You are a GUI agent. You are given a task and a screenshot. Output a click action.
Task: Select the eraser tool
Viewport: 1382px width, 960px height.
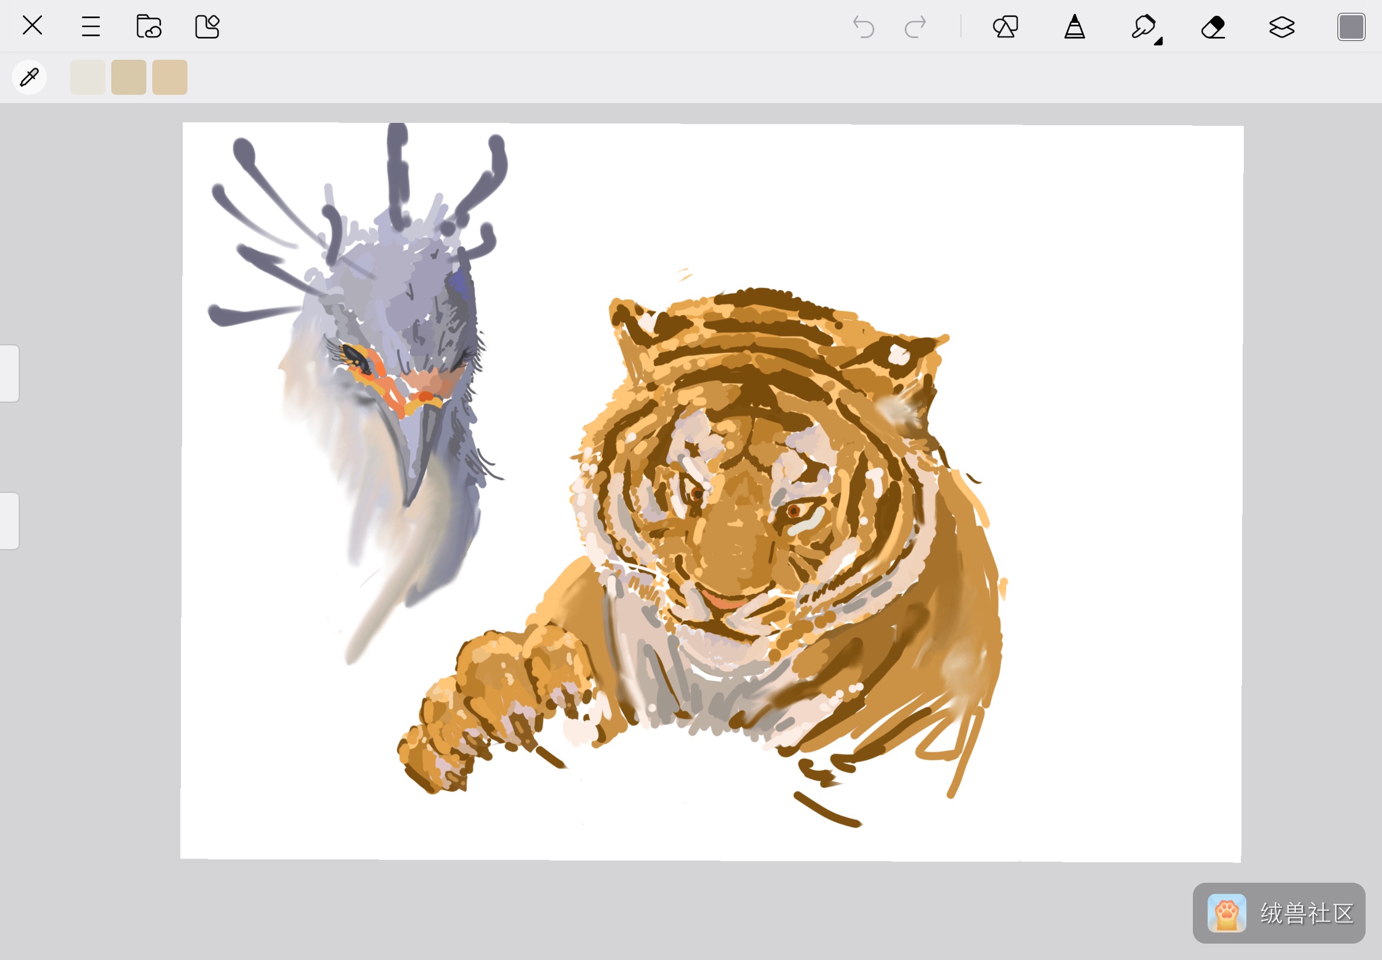point(1213,26)
